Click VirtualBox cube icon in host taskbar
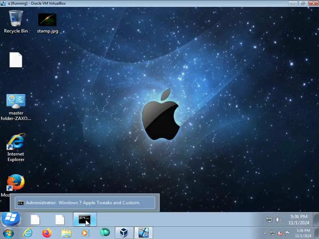The height and width of the screenshot is (239, 319). pos(124,233)
